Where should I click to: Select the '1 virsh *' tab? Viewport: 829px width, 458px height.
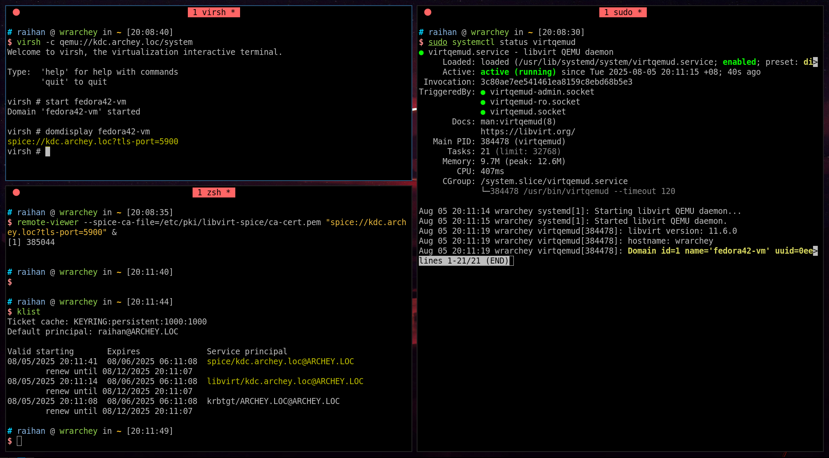(x=214, y=13)
